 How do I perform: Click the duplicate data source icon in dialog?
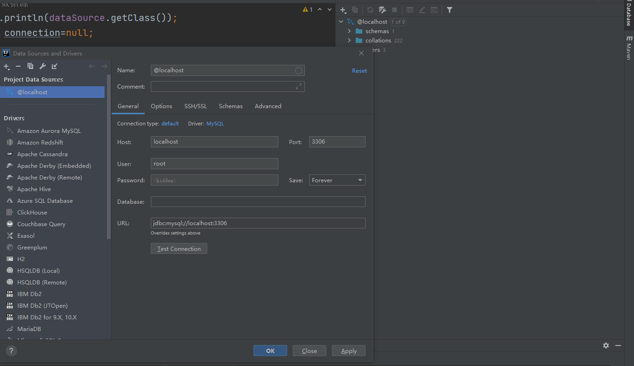coord(30,66)
